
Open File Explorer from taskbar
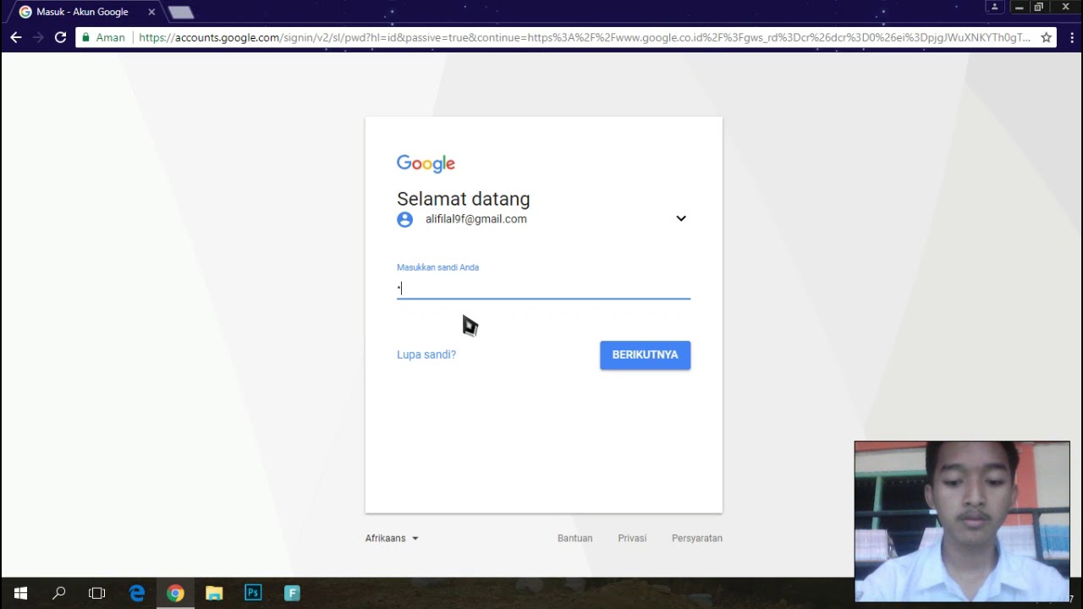214,593
